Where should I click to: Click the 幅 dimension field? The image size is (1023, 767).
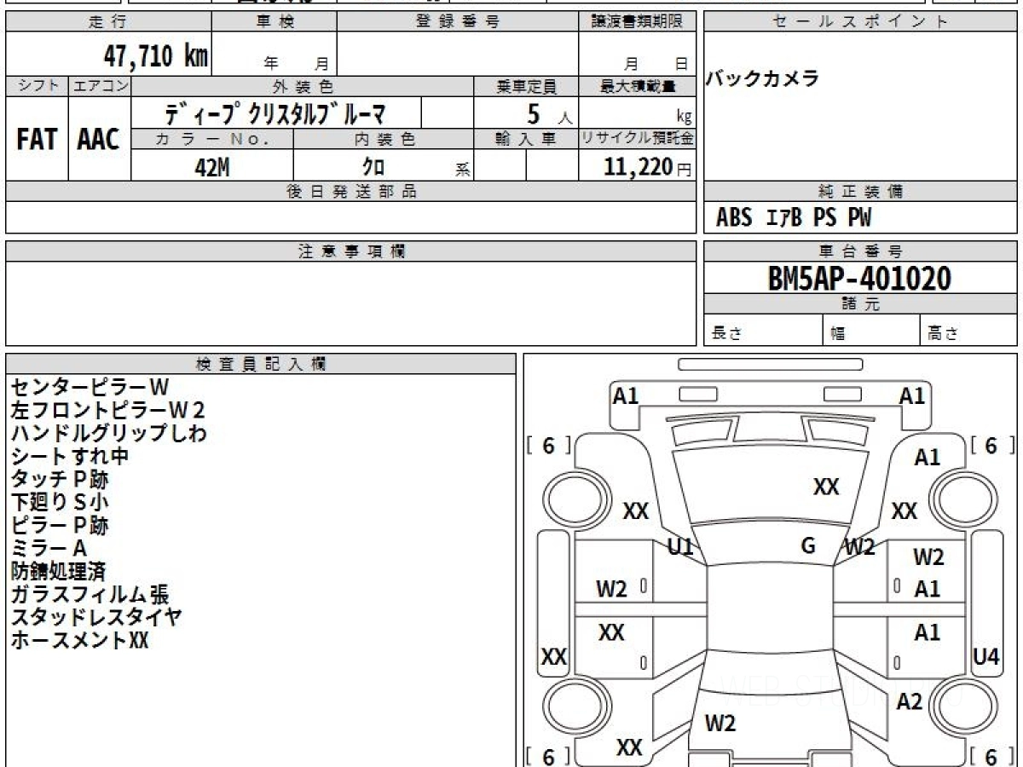[x=871, y=331]
